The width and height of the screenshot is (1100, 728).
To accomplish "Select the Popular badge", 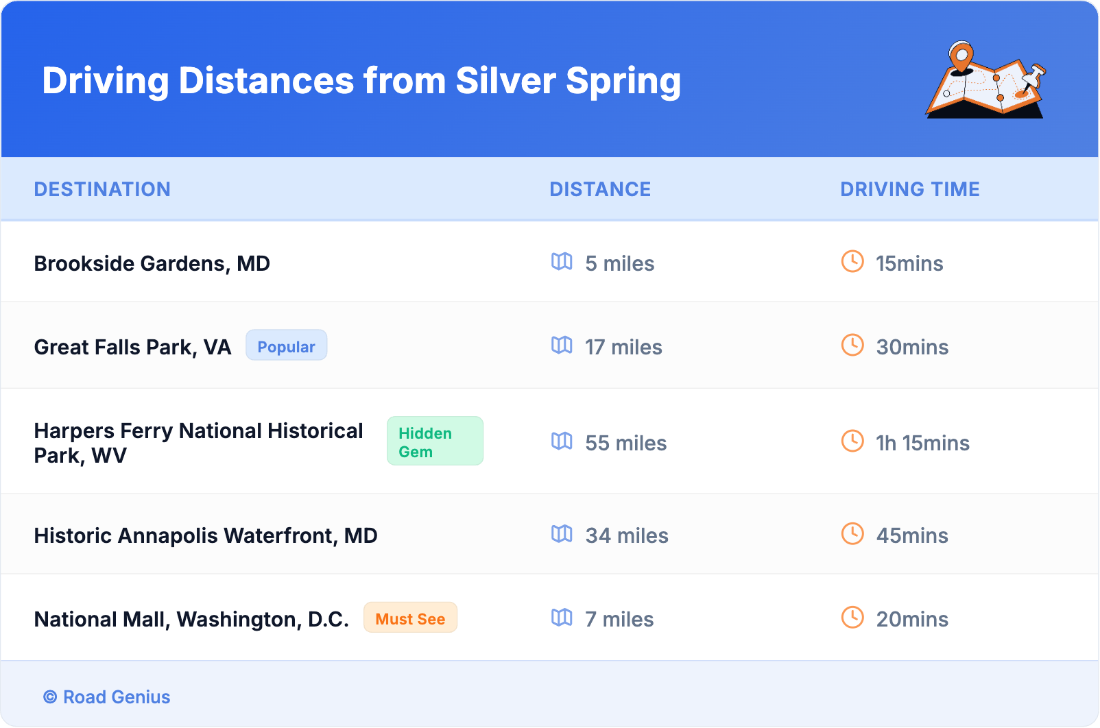I will click(286, 345).
